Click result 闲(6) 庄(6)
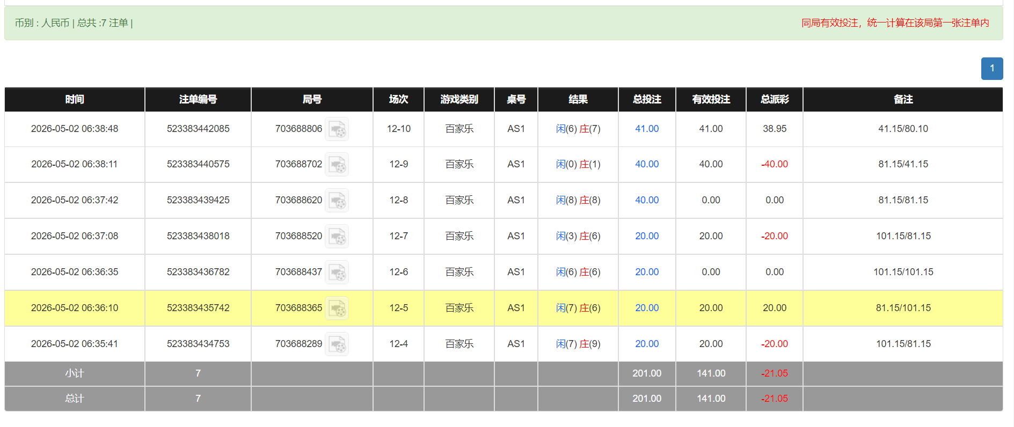Screen dimensions: 1014x427 click(578, 272)
